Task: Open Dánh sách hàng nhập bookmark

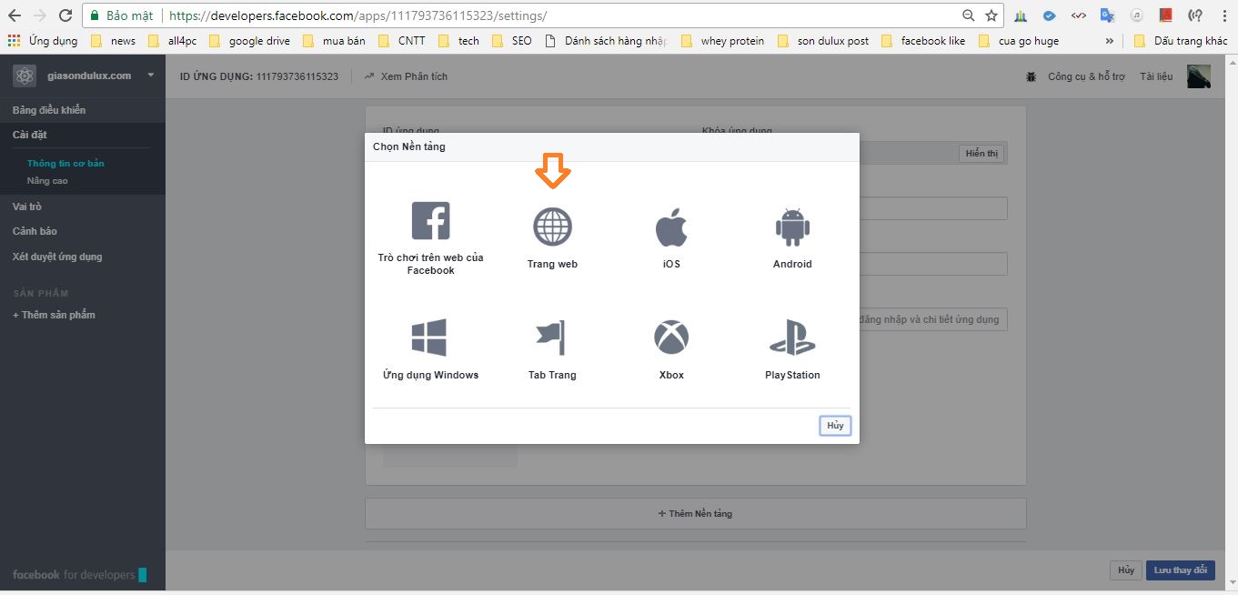Action: [x=606, y=41]
